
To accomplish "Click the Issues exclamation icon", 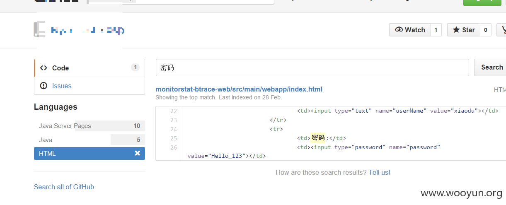I will [x=44, y=86].
